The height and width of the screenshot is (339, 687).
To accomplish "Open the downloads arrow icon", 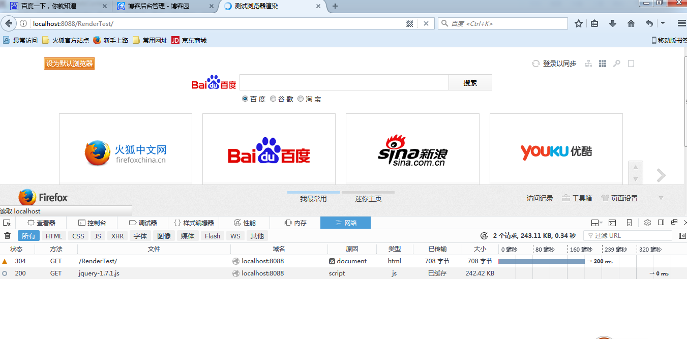I will [613, 23].
